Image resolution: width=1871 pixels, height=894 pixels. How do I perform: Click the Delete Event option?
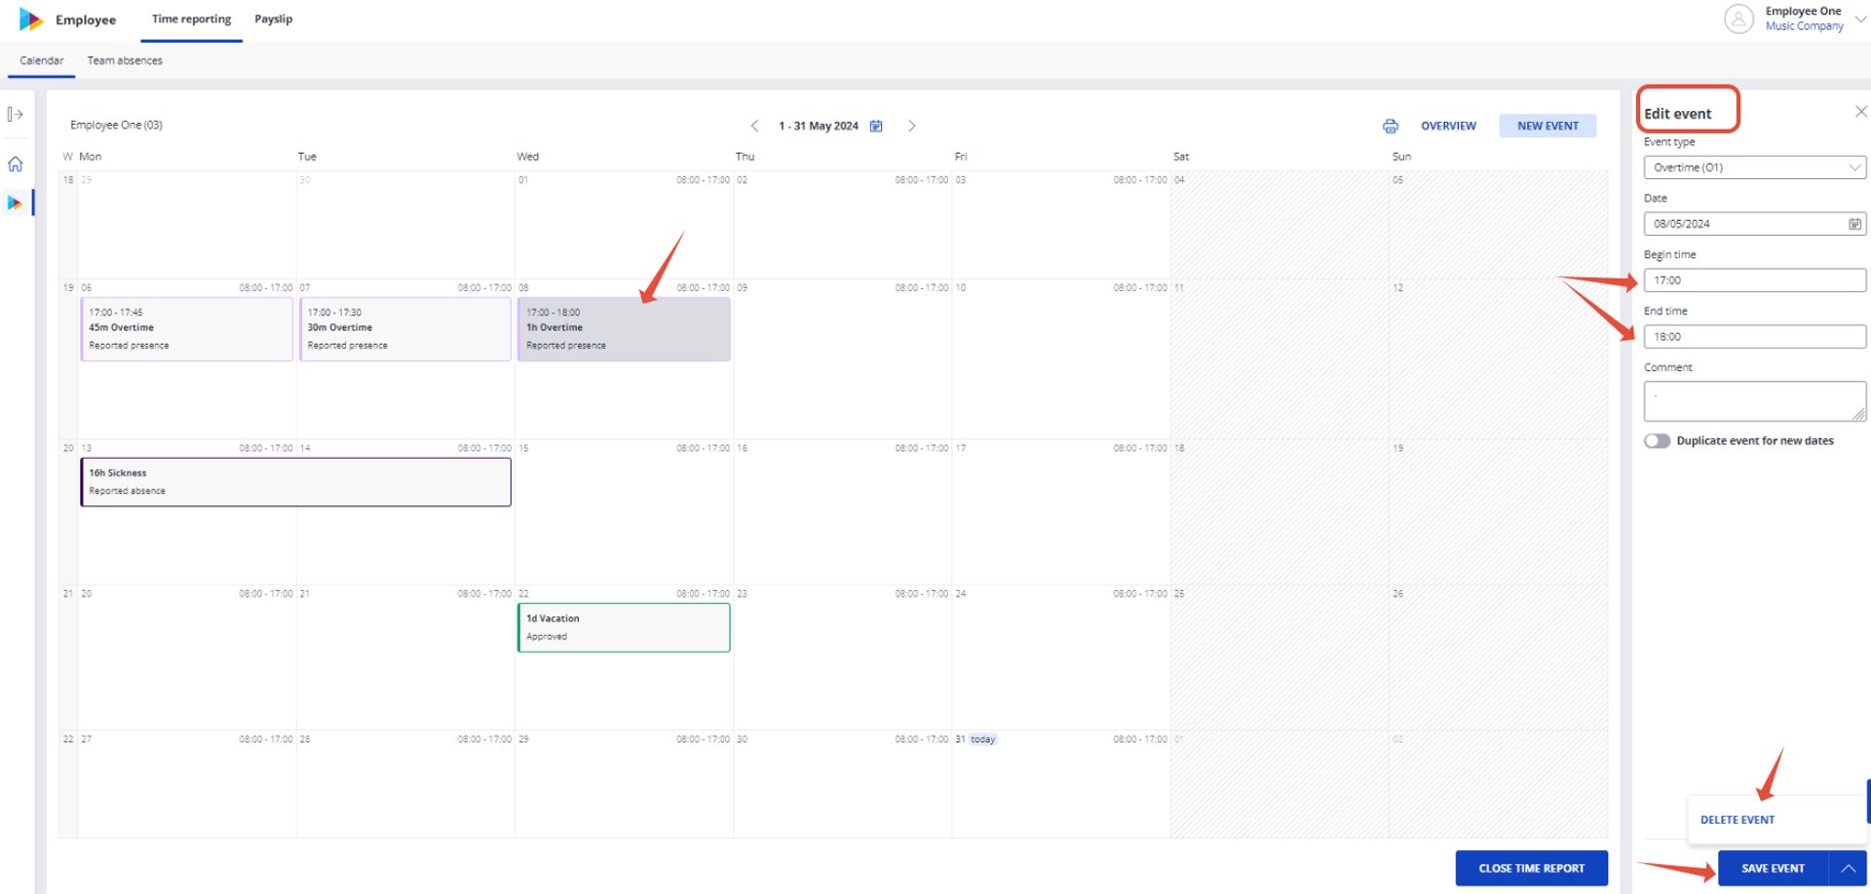click(1737, 820)
